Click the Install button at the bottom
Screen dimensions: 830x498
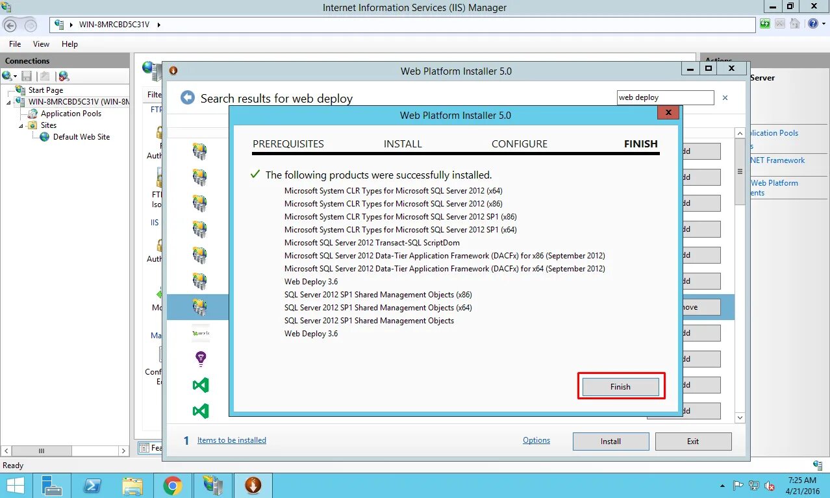point(610,442)
